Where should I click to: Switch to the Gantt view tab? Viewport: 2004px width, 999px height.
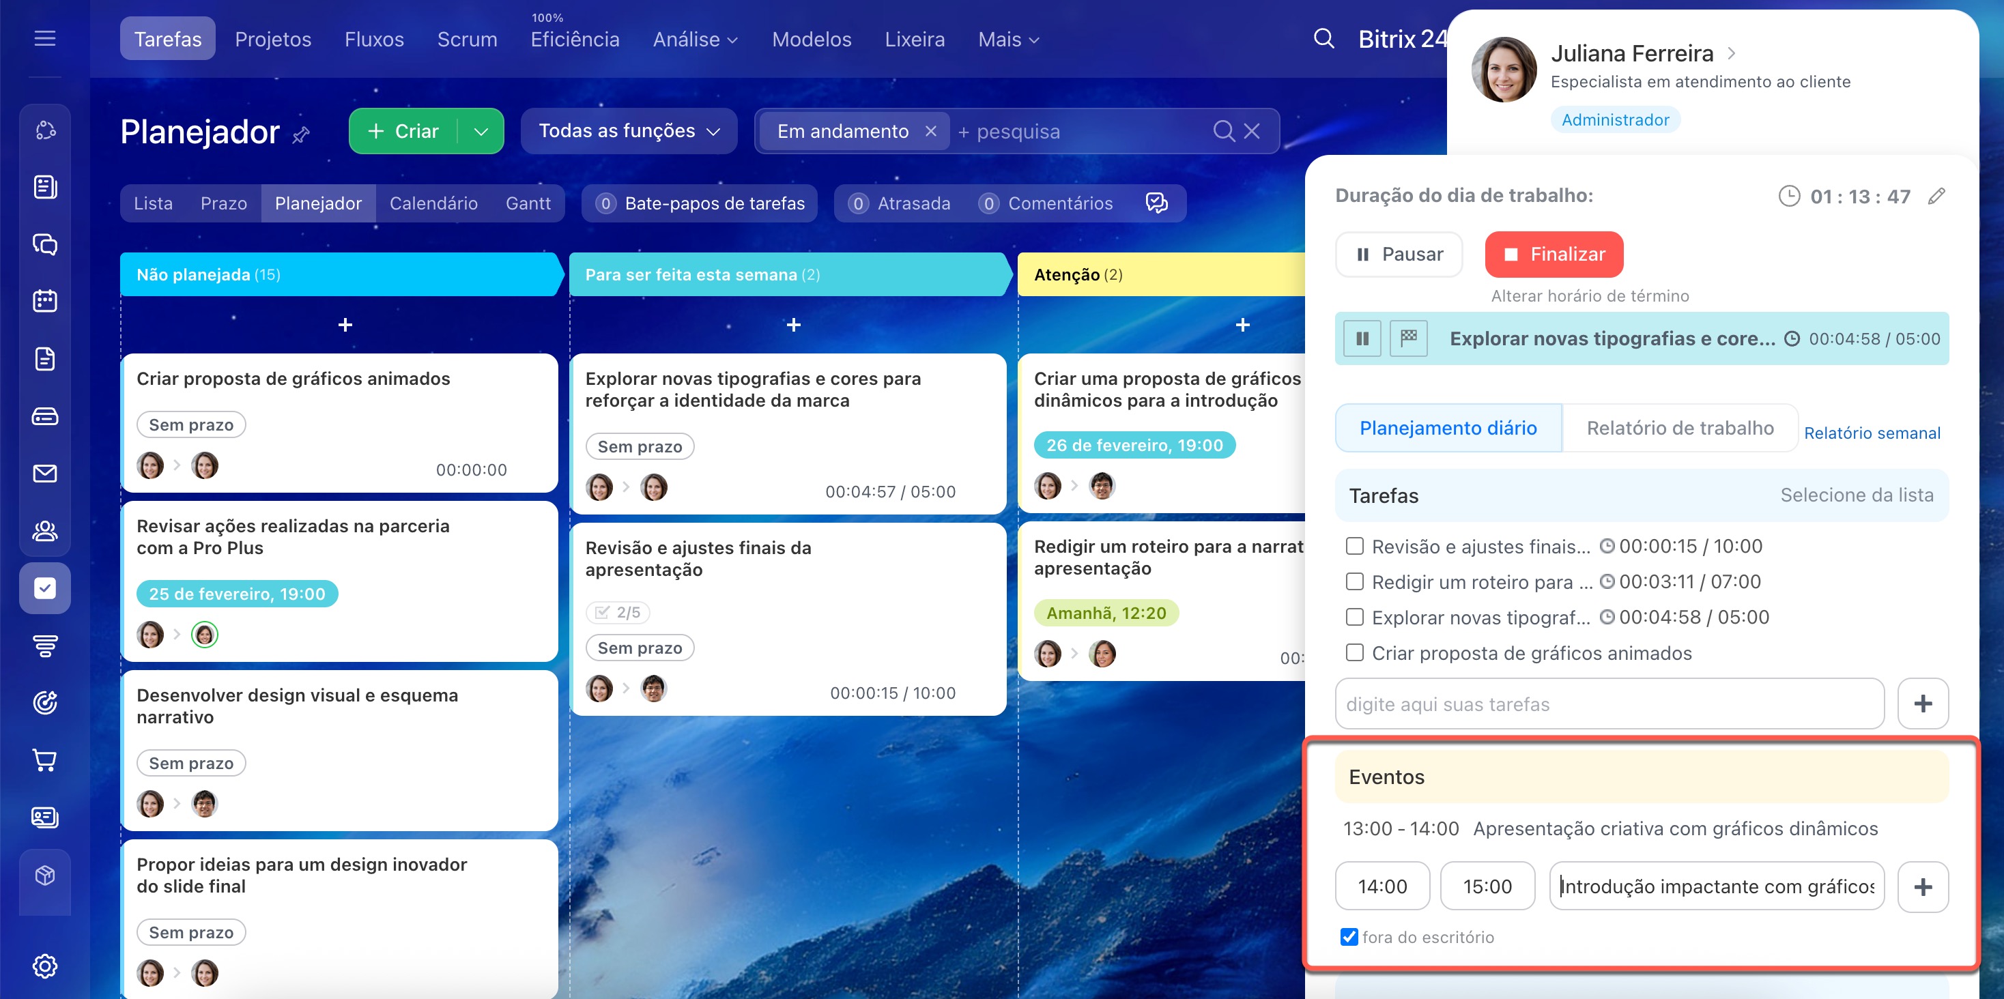coord(528,204)
